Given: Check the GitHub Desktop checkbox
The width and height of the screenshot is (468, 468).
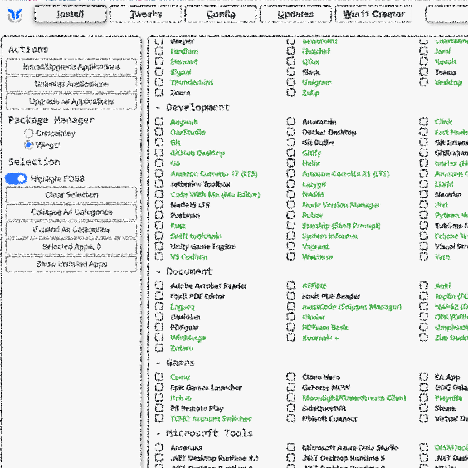Looking at the screenshot, I should point(159,153).
